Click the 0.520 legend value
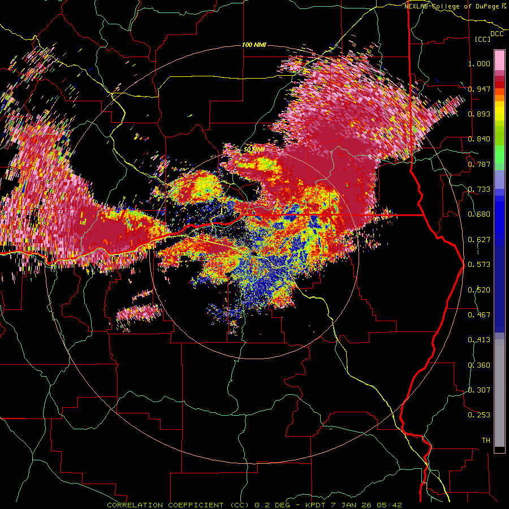Screen dimensions: 509x509 479,290
